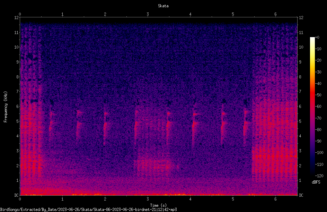The width and height of the screenshot is (327, 212).
Task: Click the "12" tick on the left frequency axis
Action: [16, 18]
